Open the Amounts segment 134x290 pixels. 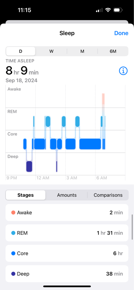(67, 195)
